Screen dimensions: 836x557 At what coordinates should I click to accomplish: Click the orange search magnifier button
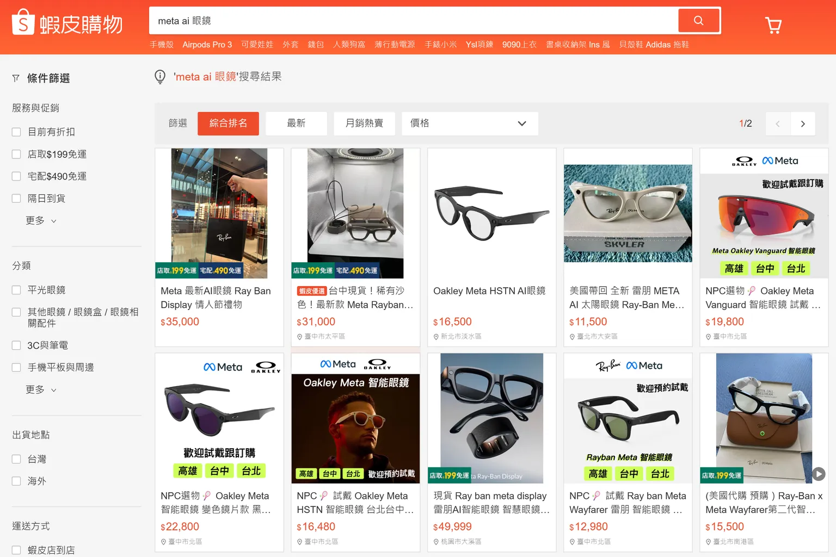click(699, 21)
